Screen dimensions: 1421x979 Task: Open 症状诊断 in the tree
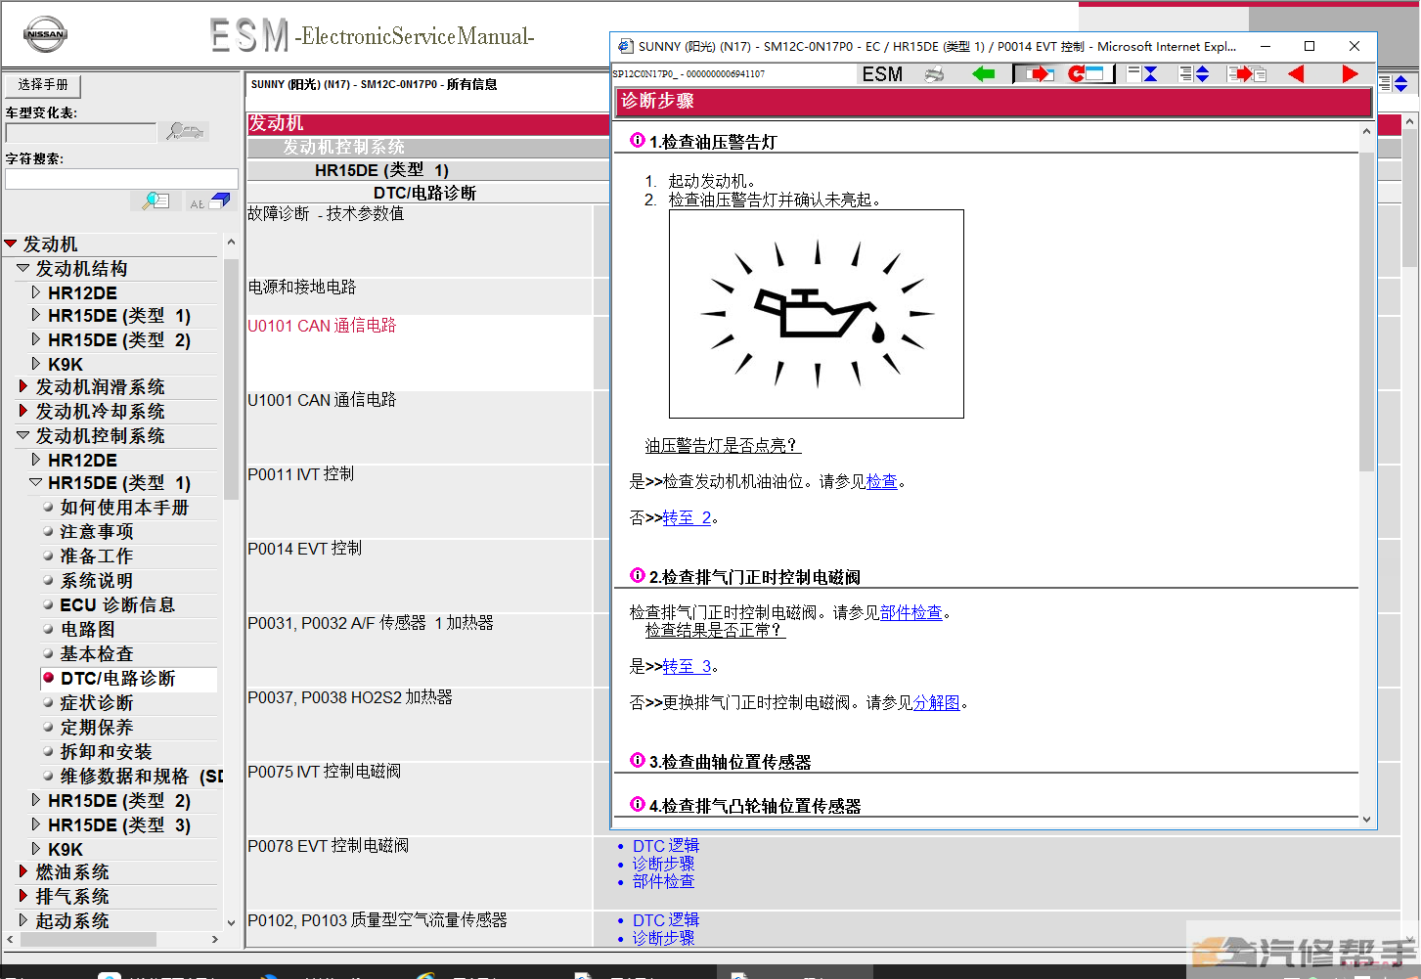97,702
